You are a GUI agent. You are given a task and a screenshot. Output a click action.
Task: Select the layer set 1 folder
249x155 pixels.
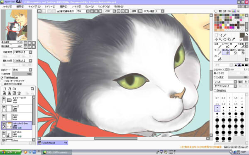(17, 100)
